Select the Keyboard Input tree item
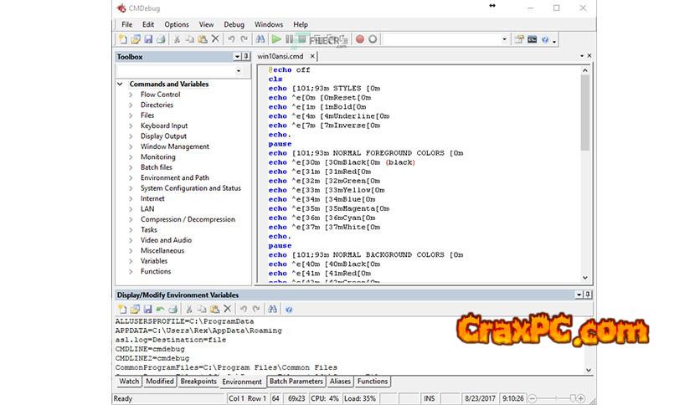This screenshot has width=700, height=405. [164, 126]
